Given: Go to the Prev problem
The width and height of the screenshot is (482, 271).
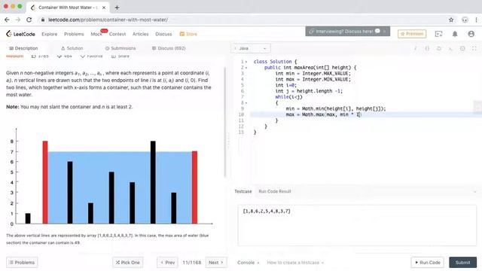Looking at the screenshot, I should coord(167,263).
